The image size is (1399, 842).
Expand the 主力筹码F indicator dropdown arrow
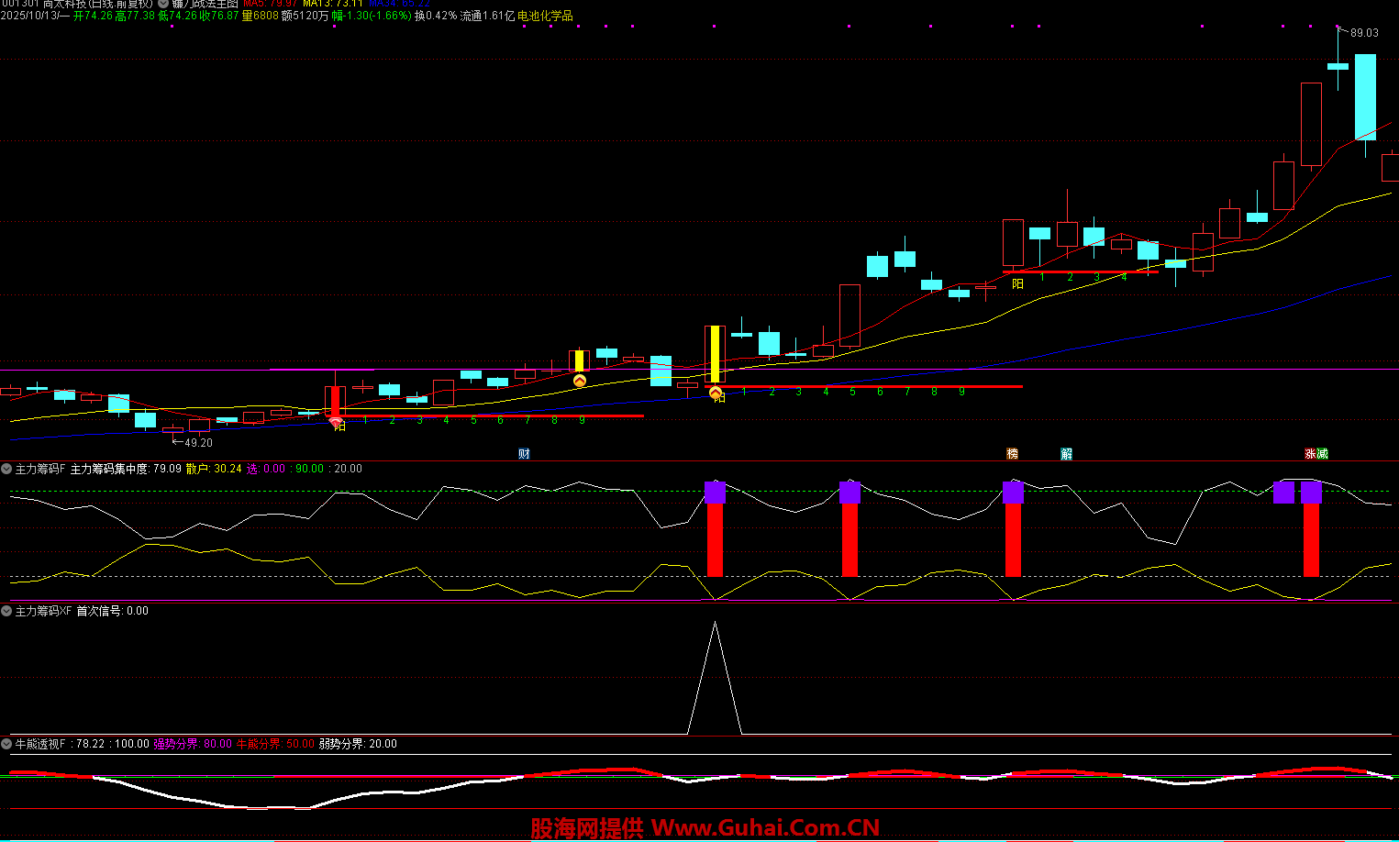tap(6, 469)
